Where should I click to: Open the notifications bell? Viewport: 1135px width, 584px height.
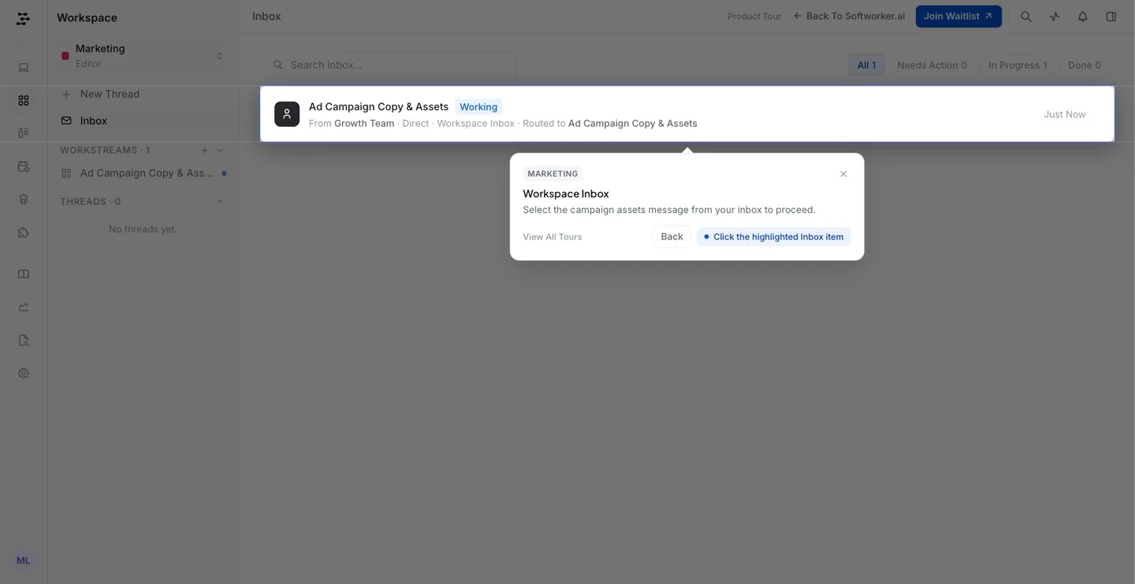pyautogui.click(x=1083, y=17)
